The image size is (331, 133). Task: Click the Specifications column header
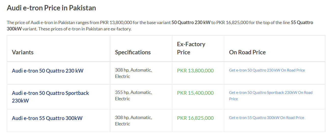tap(133, 52)
